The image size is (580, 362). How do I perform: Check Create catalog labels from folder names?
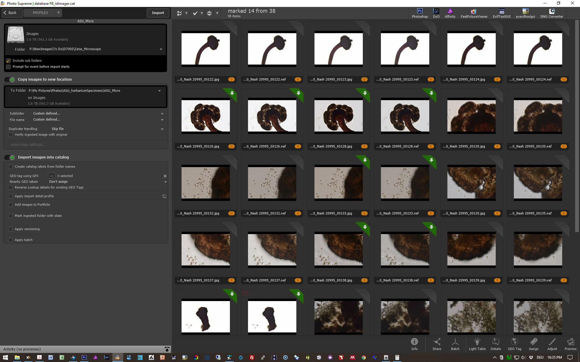click(x=10, y=167)
